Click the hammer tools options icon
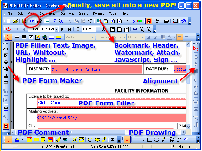 [x=184, y=21]
